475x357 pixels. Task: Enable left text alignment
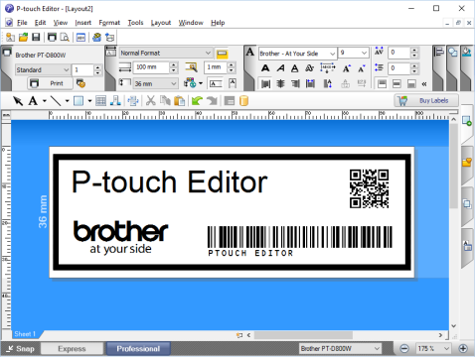tap(265, 83)
